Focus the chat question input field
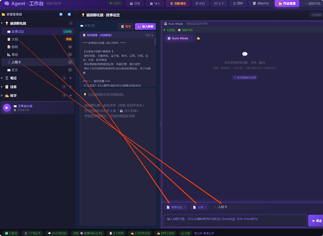Screen dimensions: 323x236 [236, 220]
